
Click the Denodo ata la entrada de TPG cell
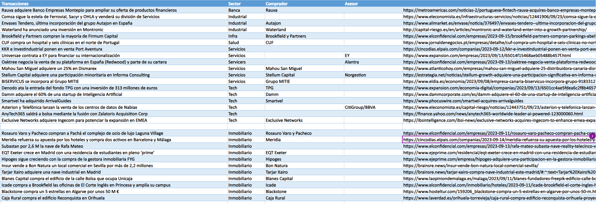point(114,88)
